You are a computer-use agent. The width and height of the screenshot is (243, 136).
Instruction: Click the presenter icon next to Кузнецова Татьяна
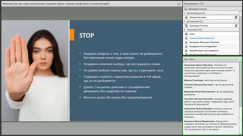point(186,26)
